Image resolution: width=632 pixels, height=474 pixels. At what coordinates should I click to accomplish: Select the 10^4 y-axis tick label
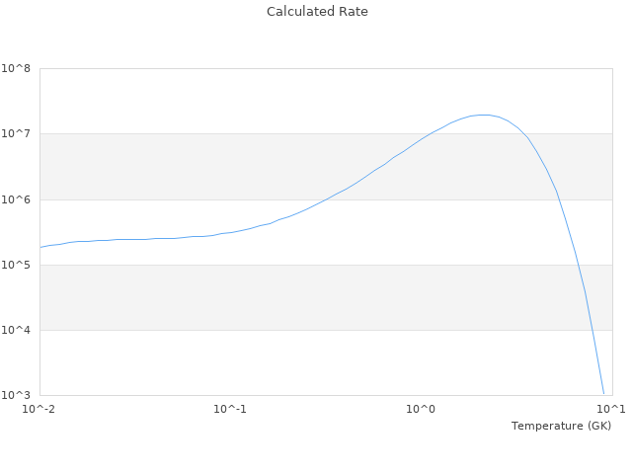[x=17, y=330]
